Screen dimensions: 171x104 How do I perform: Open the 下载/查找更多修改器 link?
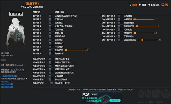9,76
